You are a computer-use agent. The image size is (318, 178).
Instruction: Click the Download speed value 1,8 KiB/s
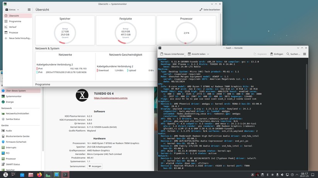(119, 71)
